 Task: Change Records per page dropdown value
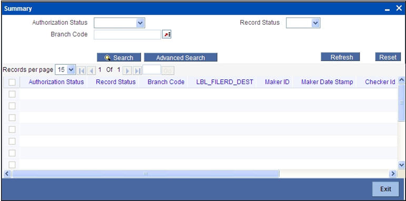pos(65,69)
